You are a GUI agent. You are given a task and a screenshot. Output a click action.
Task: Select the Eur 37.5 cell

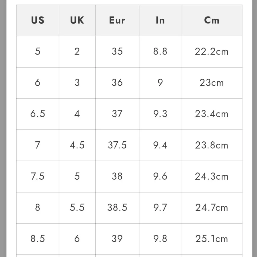[117, 145]
